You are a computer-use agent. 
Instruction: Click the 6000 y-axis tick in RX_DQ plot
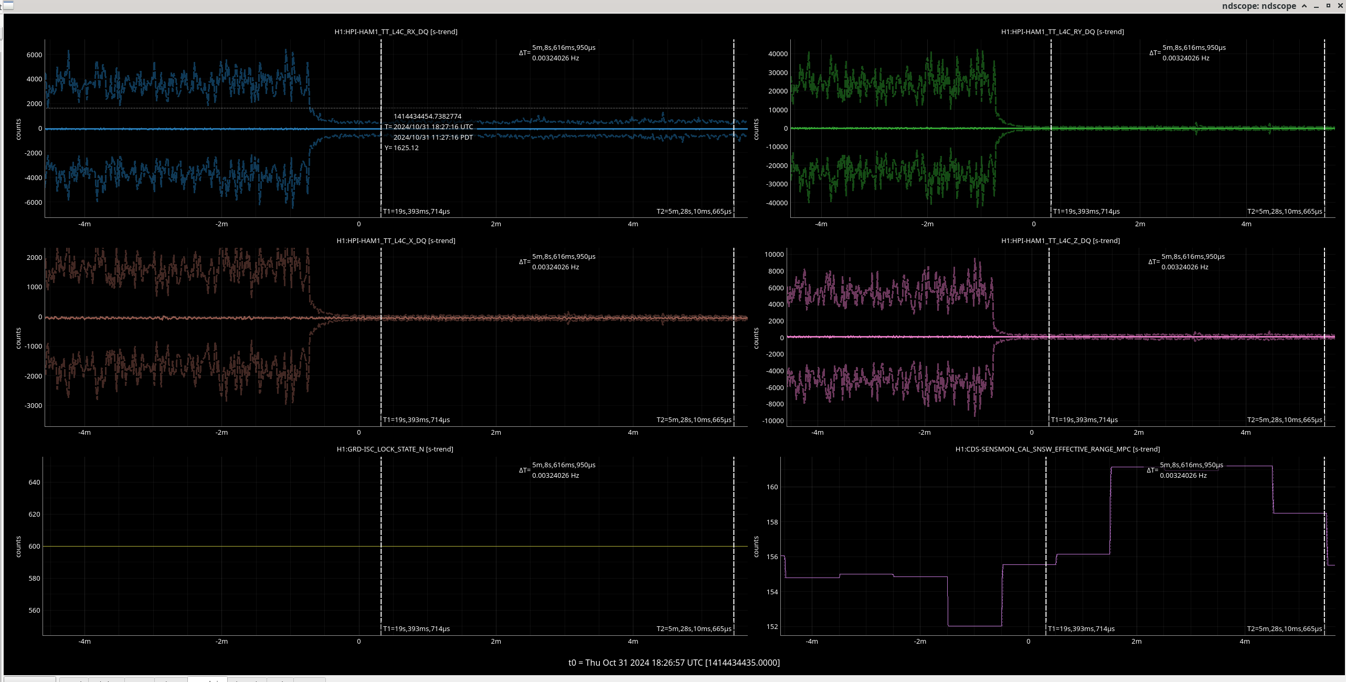click(34, 55)
